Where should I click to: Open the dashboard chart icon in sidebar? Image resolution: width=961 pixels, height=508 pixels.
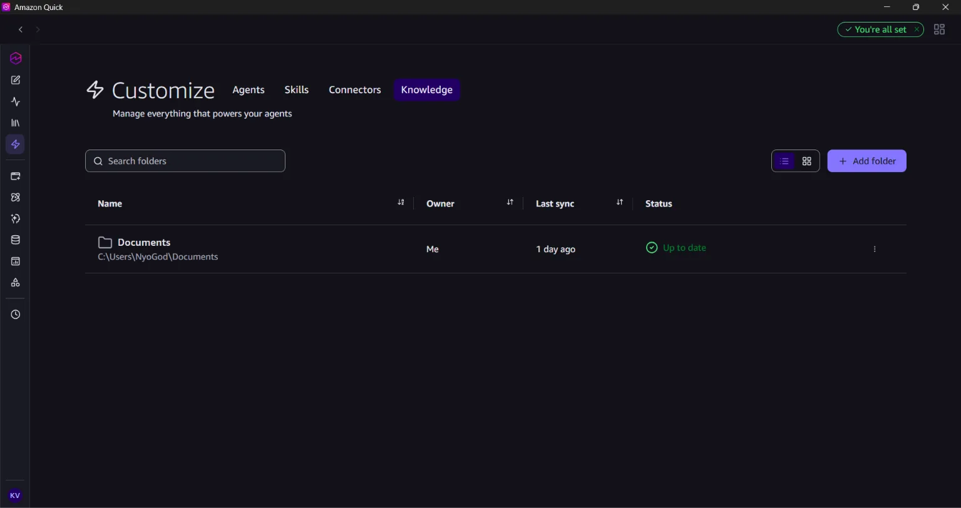click(x=16, y=261)
